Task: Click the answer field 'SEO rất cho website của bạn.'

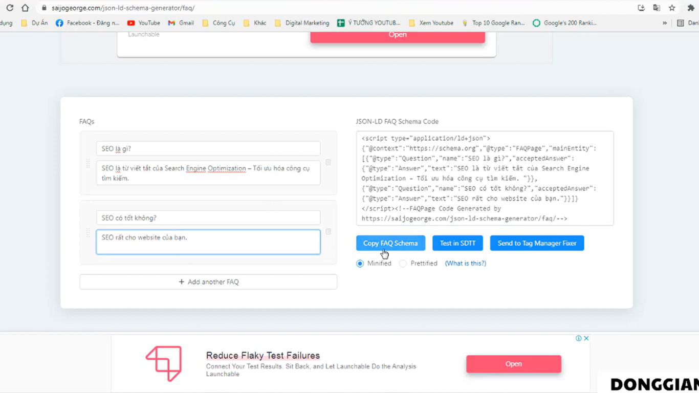Action: pyautogui.click(x=208, y=242)
